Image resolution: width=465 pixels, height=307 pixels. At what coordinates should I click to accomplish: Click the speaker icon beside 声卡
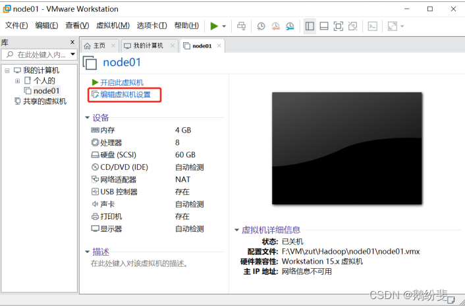(x=95, y=204)
